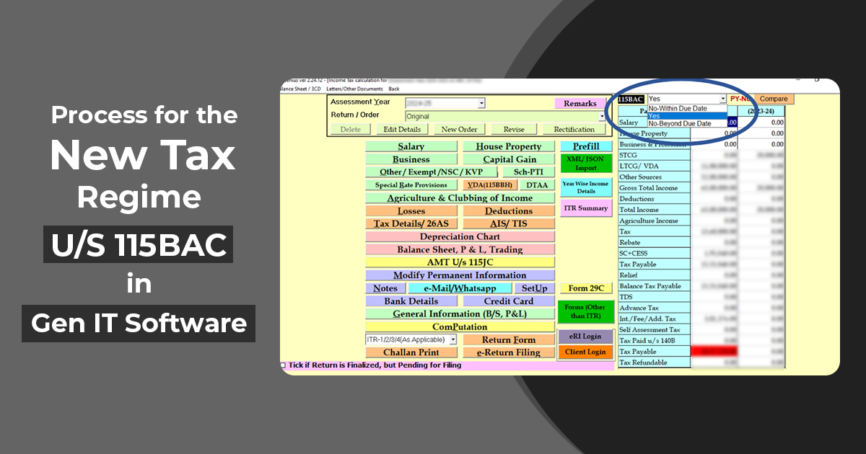Select 'No-Within Due Date' in 115BAC list
866x454 pixels.
678,108
